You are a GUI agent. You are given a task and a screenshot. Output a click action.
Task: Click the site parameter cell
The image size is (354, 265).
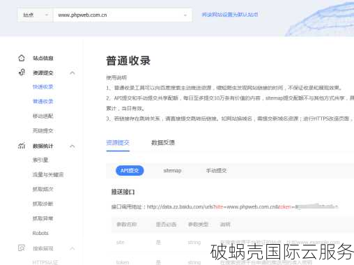[x=121, y=242]
